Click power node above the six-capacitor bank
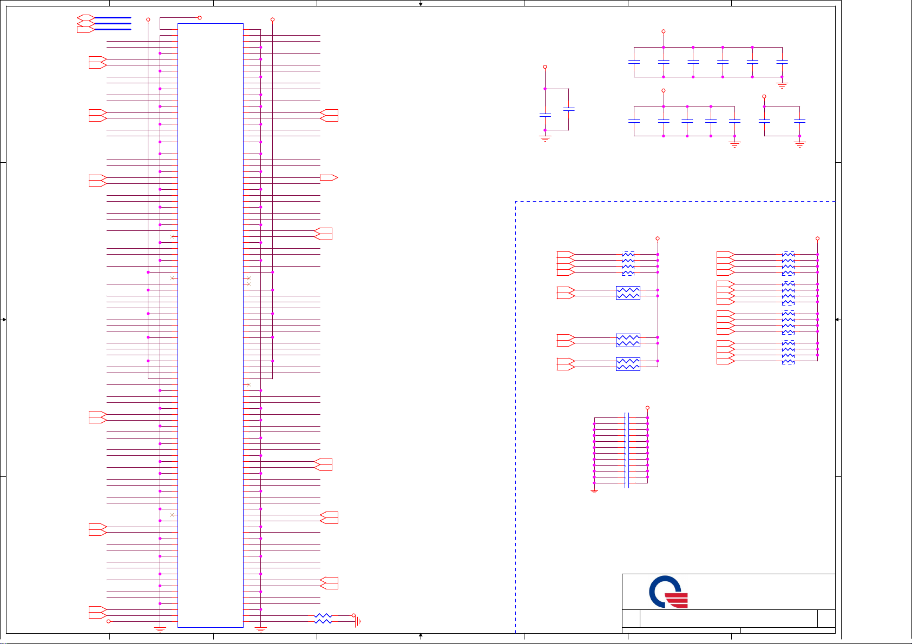 pyautogui.click(x=664, y=31)
